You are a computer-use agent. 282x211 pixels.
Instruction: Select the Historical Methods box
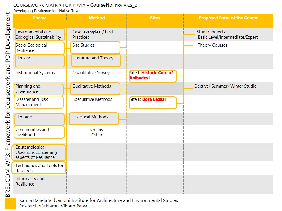tap(94, 119)
